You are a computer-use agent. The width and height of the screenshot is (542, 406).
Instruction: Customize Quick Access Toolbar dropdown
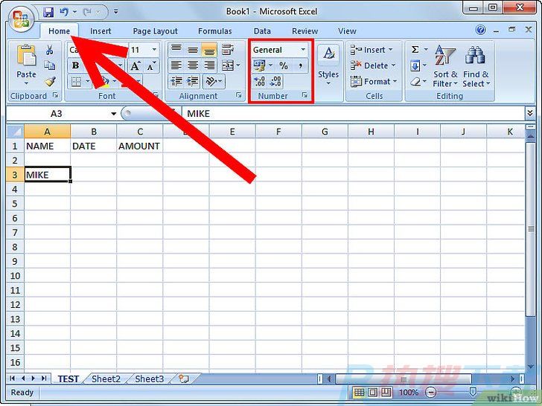116,12
